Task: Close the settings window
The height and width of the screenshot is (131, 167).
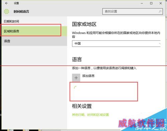Action: [x=161, y=3]
